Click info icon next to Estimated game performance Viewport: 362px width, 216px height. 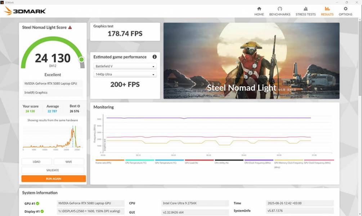pos(155,57)
